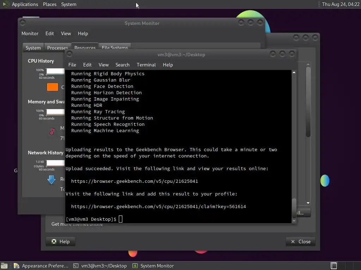The image size is (361, 270).
Task: Click the Geekbench result URL ending 21625041
Action: [x=134, y=181]
